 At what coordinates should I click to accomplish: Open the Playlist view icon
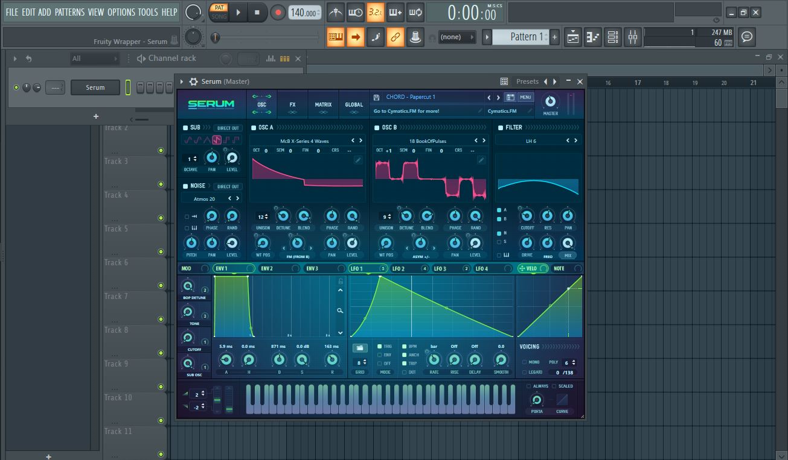point(573,37)
